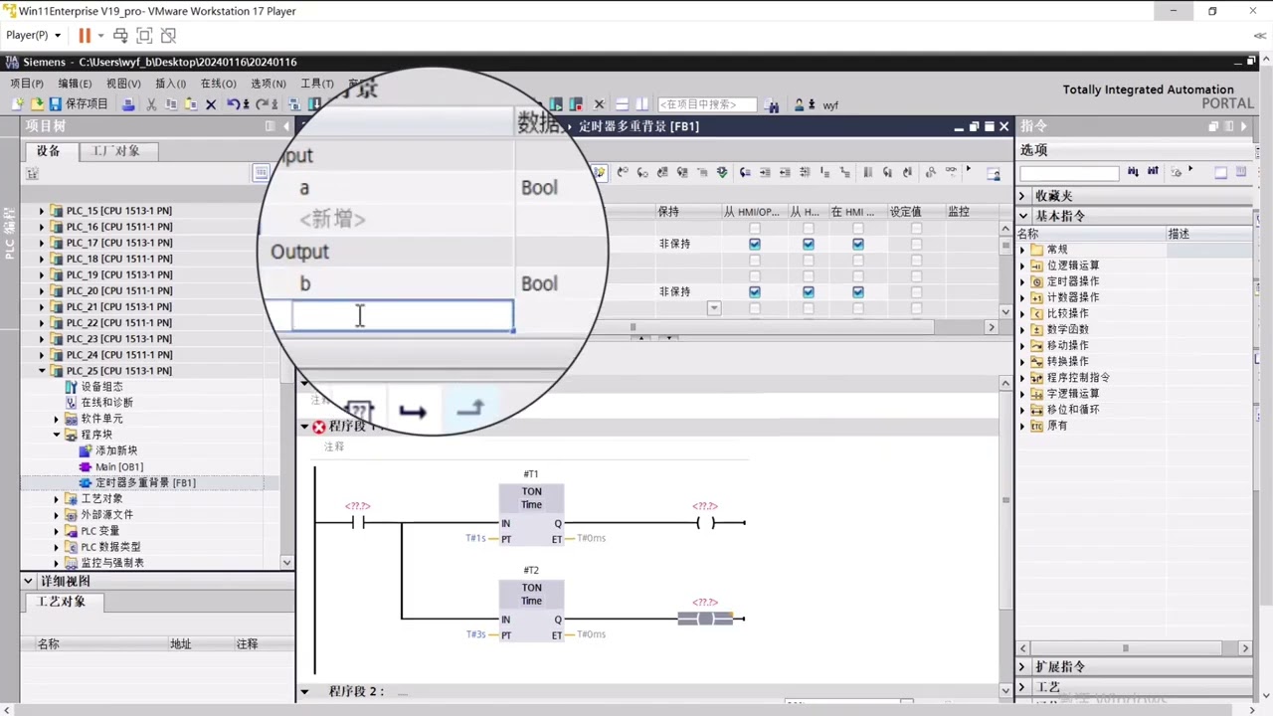Expand the PLC 变量 folder

click(x=57, y=531)
